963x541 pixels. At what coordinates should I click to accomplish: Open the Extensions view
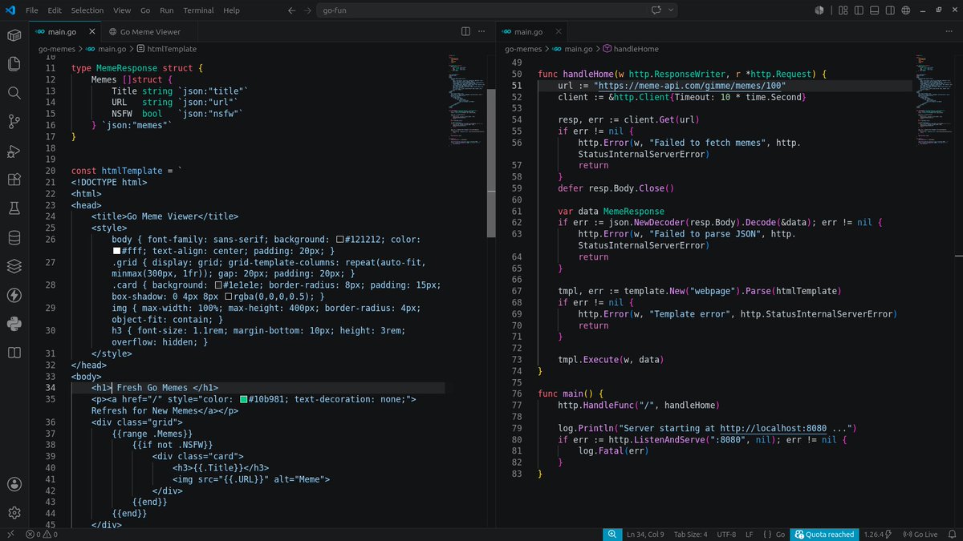(14, 180)
